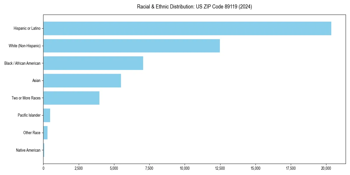This screenshot has height=175, width=350.
Task: Click the Asian category label
Action: point(37,80)
